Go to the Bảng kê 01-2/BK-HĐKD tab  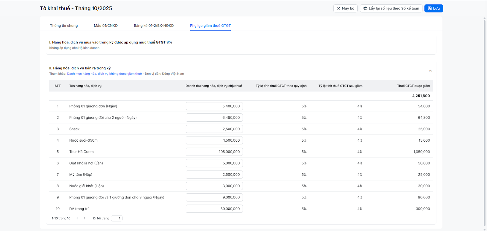pos(154,26)
